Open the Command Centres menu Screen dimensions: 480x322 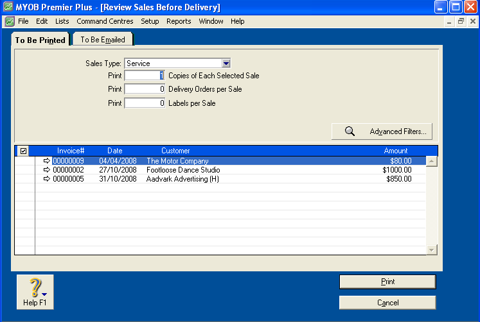click(x=105, y=21)
